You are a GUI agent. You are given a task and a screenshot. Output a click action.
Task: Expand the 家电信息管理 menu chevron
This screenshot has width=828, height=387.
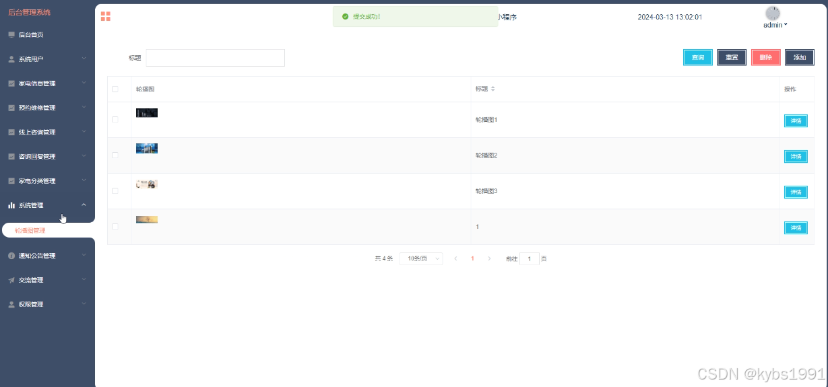[x=84, y=83]
